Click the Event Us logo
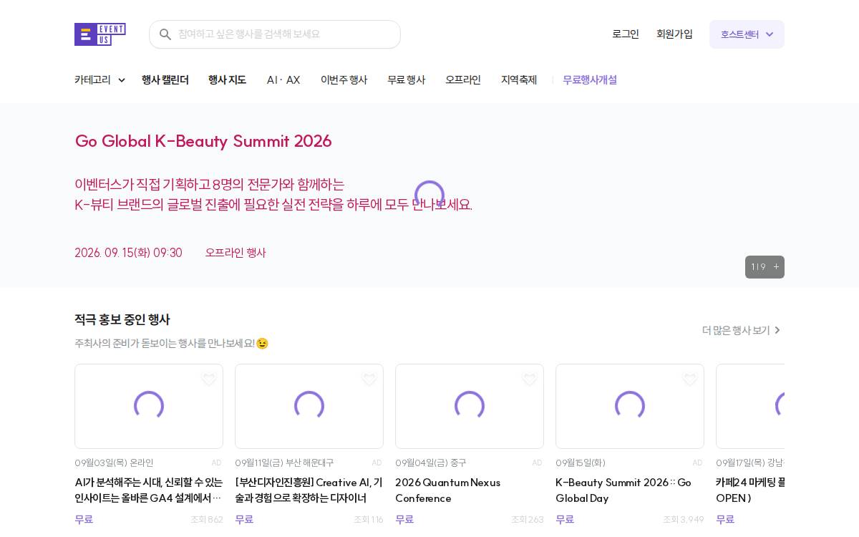859x537 pixels. click(x=100, y=34)
